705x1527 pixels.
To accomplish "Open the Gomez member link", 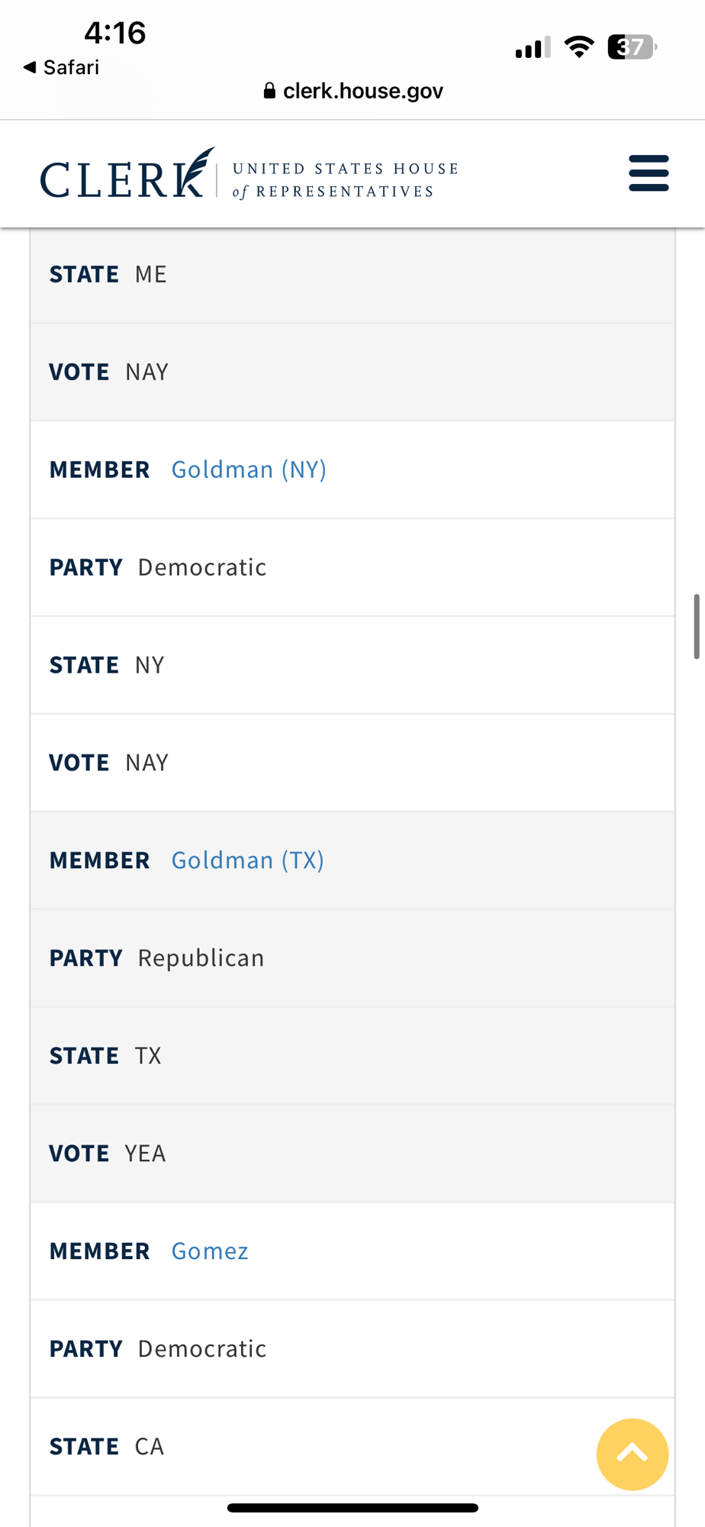I will [210, 1251].
